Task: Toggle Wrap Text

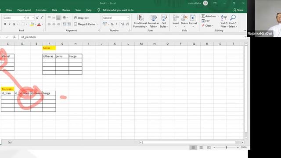Action: 81,18
